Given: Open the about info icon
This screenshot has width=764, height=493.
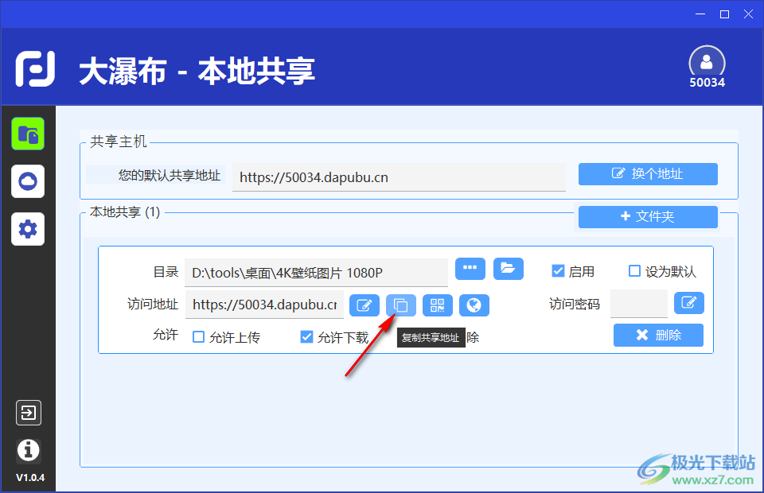Looking at the screenshot, I should click(28, 450).
